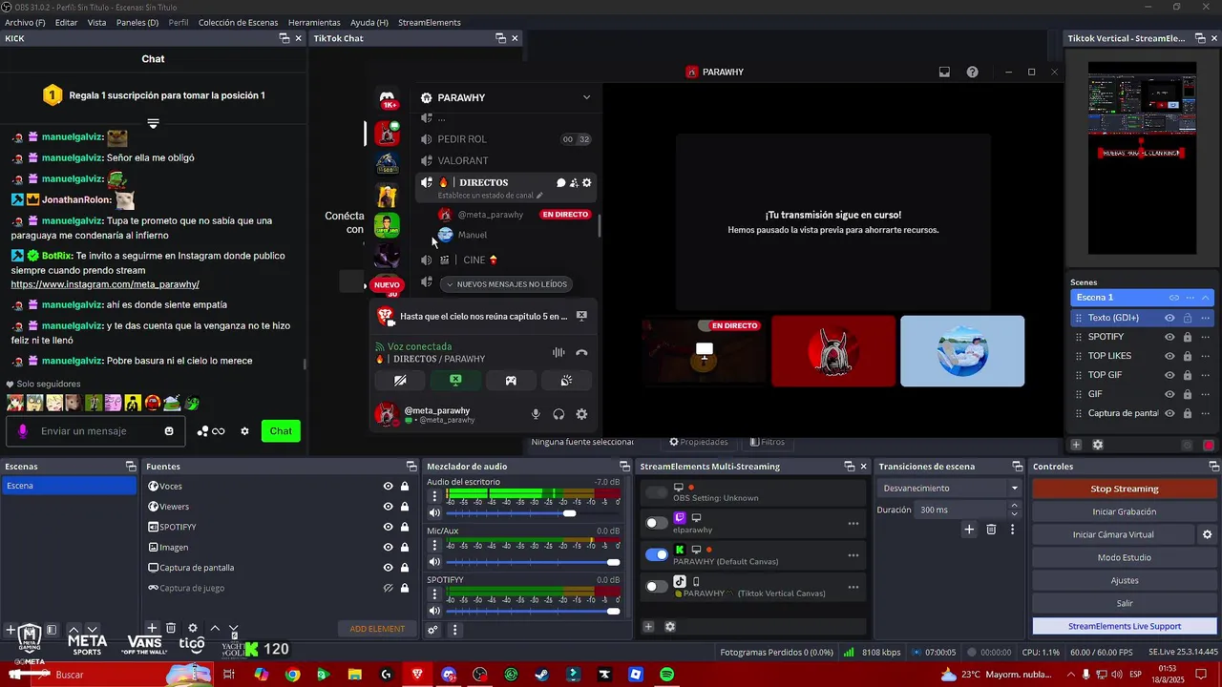
Task: Unlock the Voces source lock
Action: pyautogui.click(x=405, y=486)
